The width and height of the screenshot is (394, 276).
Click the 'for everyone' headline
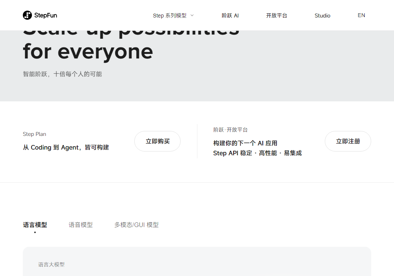coord(88,52)
